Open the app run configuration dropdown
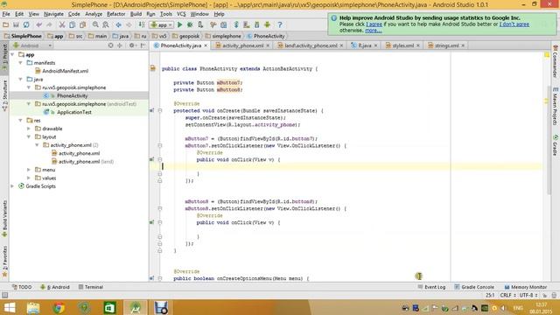The width and height of the screenshot is (560, 315). pyautogui.click(x=162, y=24)
